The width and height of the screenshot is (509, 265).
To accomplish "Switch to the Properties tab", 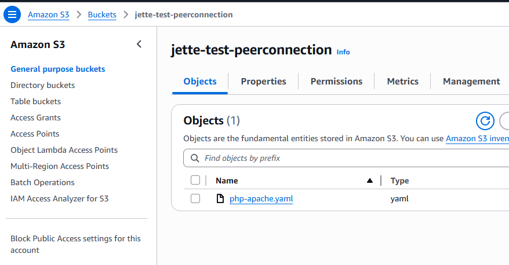I will [263, 82].
